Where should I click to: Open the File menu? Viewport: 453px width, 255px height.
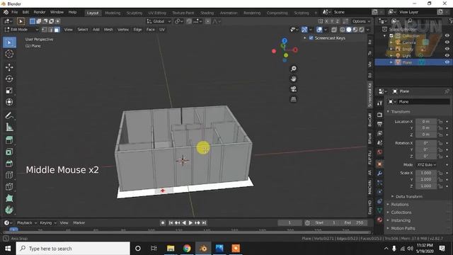tap(14, 12)
